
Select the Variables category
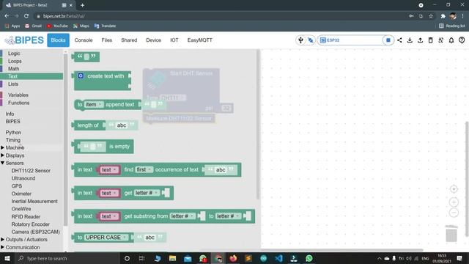point(18,95)
